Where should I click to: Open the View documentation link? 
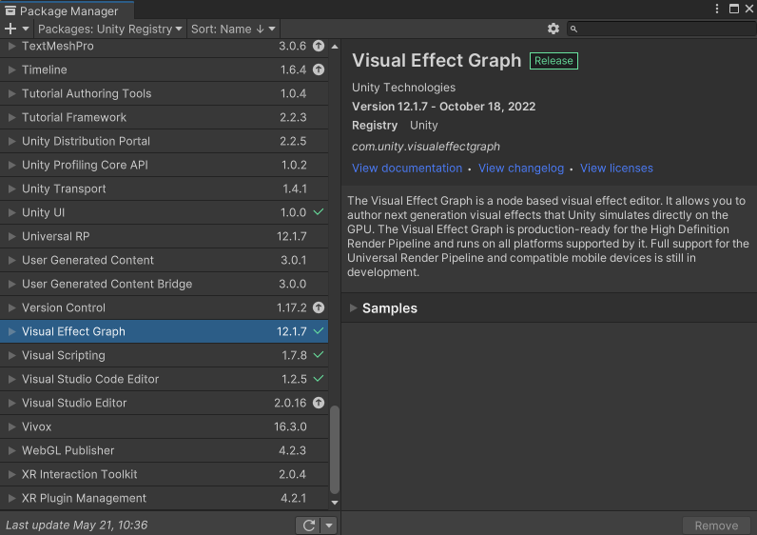click(x=407, y=168)
